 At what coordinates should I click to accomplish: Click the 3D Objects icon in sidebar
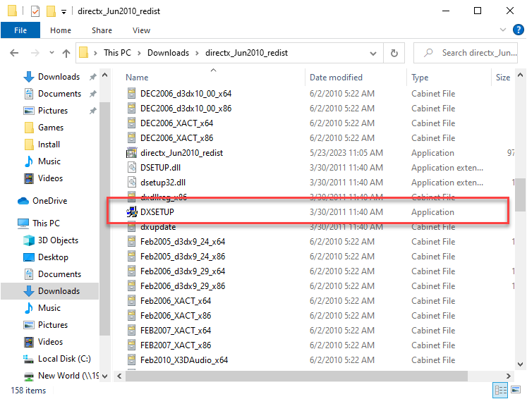click(x=29, y=240)
